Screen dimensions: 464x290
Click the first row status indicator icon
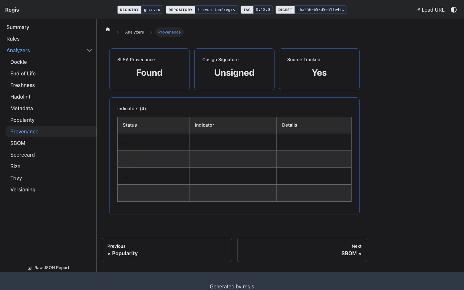coord(126,143)
